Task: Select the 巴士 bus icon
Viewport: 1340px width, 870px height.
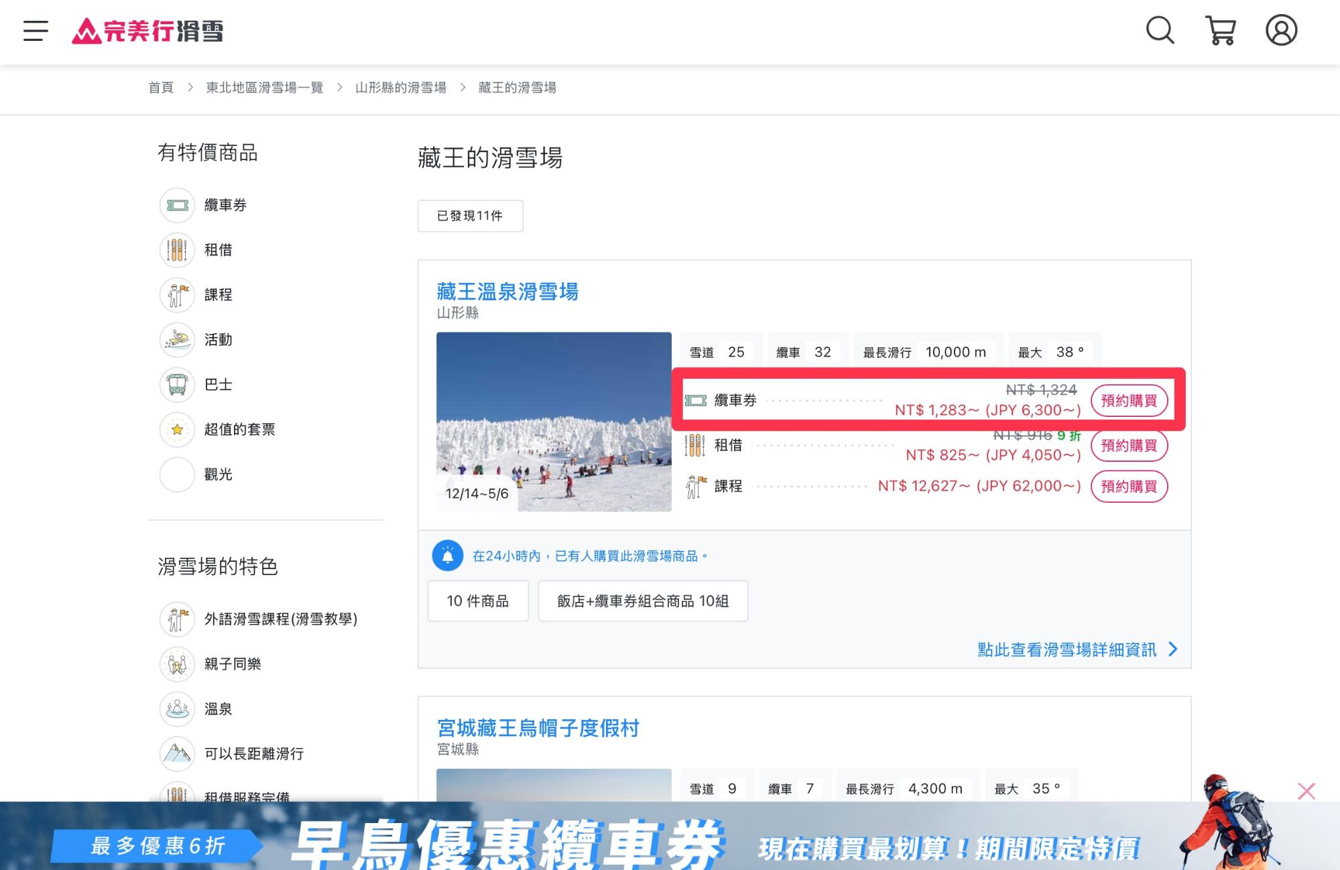Action: [x=176, y=384]
